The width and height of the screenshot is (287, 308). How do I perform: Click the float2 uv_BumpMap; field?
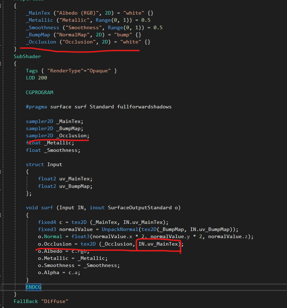point(65,186)
